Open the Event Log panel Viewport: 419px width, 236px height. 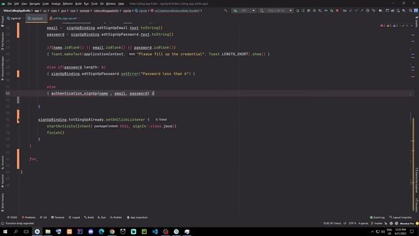[x=377, y=218]
